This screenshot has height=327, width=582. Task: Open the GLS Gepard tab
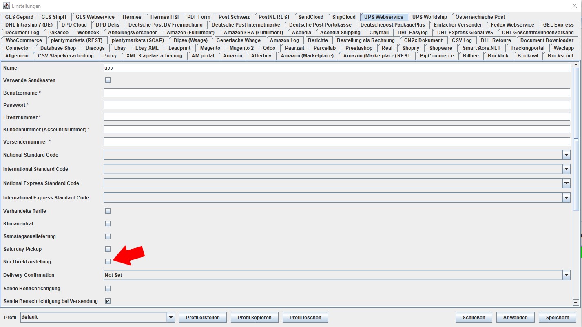(19, 17)
